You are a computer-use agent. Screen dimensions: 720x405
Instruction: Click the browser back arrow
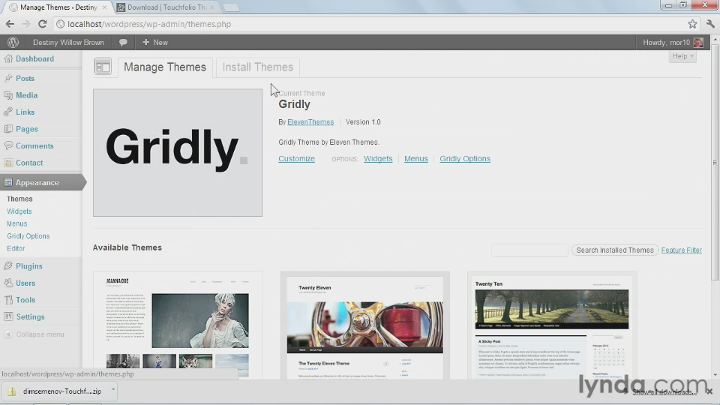pyautogui.click(x=10, y=24)
